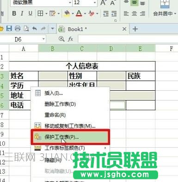Screen dimensions: 178x182
Task: Set bottom vertical alignment
Action: click(142, 3)
